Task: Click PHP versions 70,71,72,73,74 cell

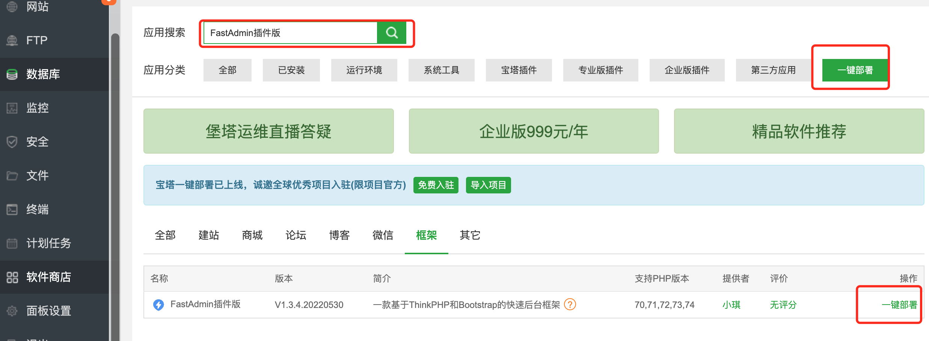Action: coord(665,305)
